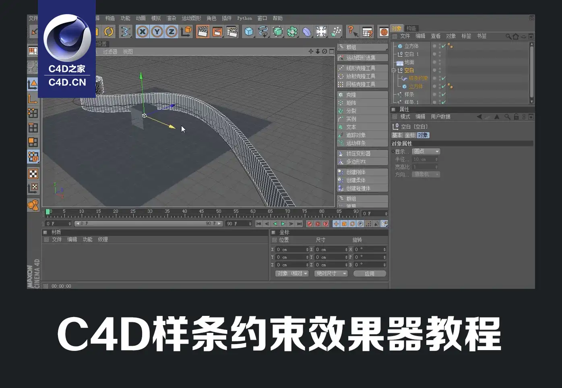Open the 渲染 menu
The image size is (562, 388).
[171, 18]
